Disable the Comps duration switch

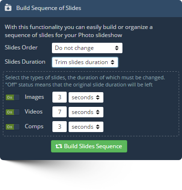[x=13, y=127]
